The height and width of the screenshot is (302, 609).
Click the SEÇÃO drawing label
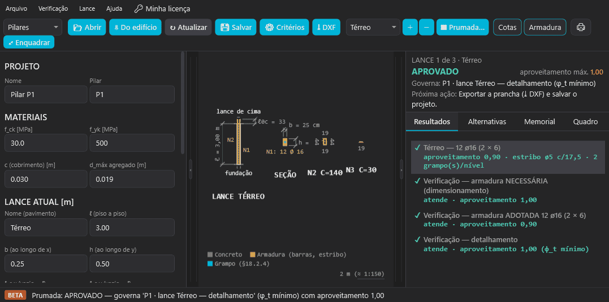(x=286, y=175)
